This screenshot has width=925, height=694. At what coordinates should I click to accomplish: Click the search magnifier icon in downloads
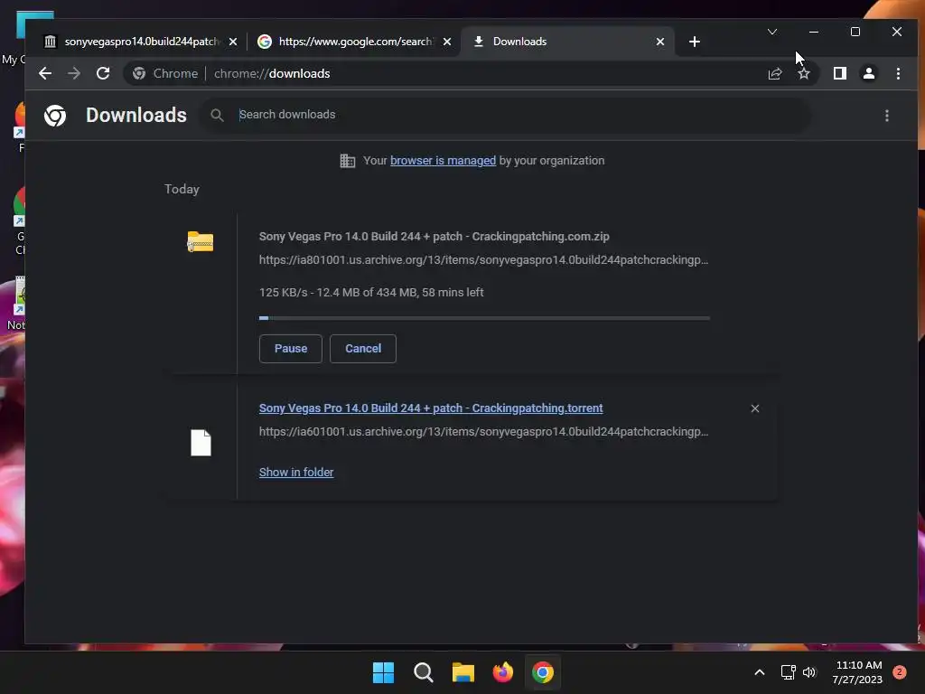click(x=217, y=115)
